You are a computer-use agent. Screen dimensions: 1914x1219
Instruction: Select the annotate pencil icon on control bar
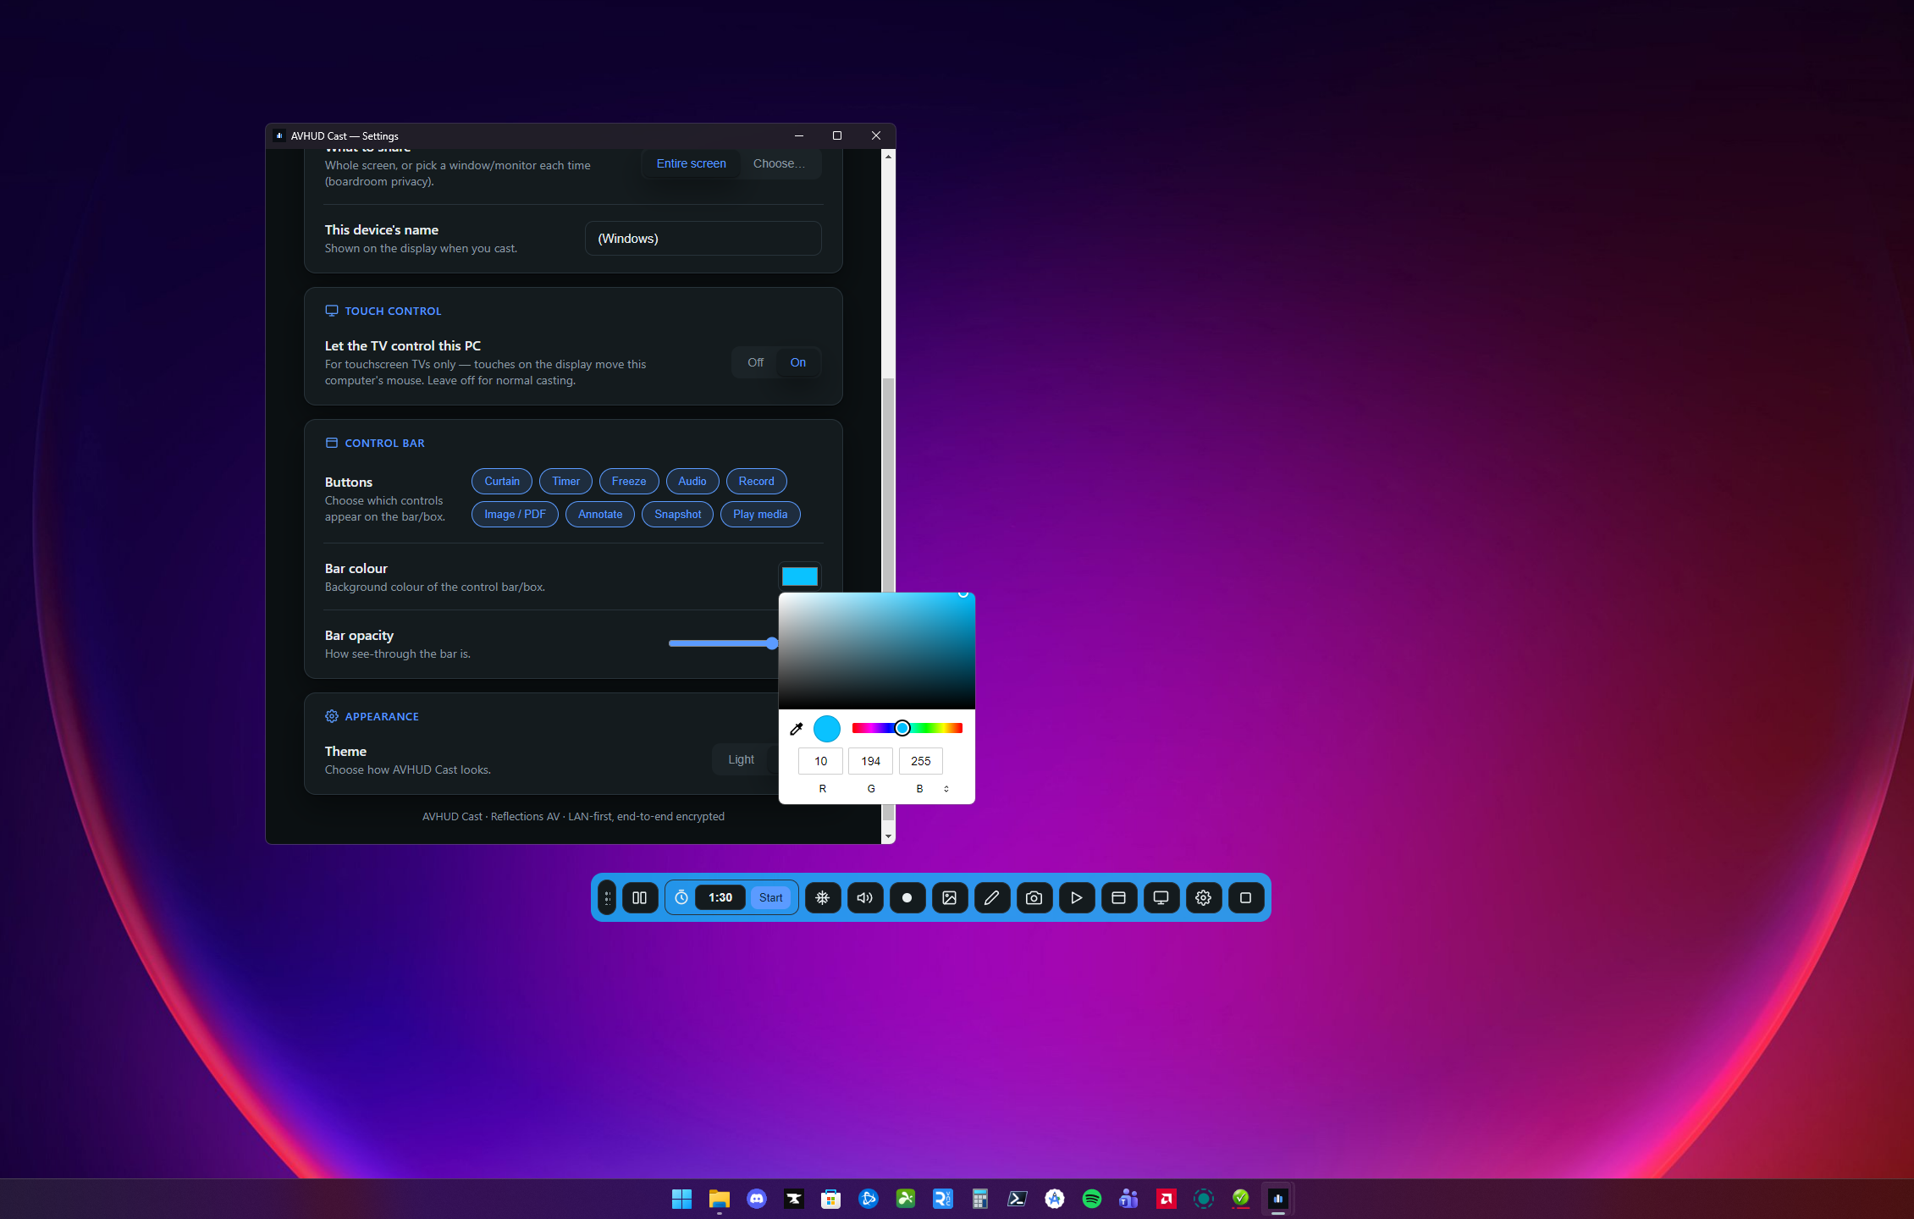point(991,897)
